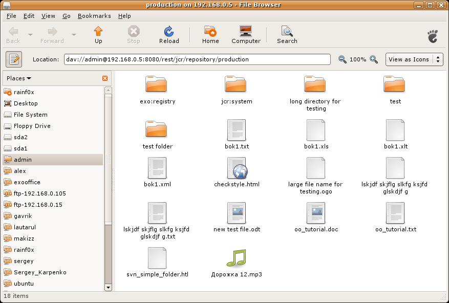Open the View as Icons dropdown
Screen dimensions: 449x303
pos(414,59)
